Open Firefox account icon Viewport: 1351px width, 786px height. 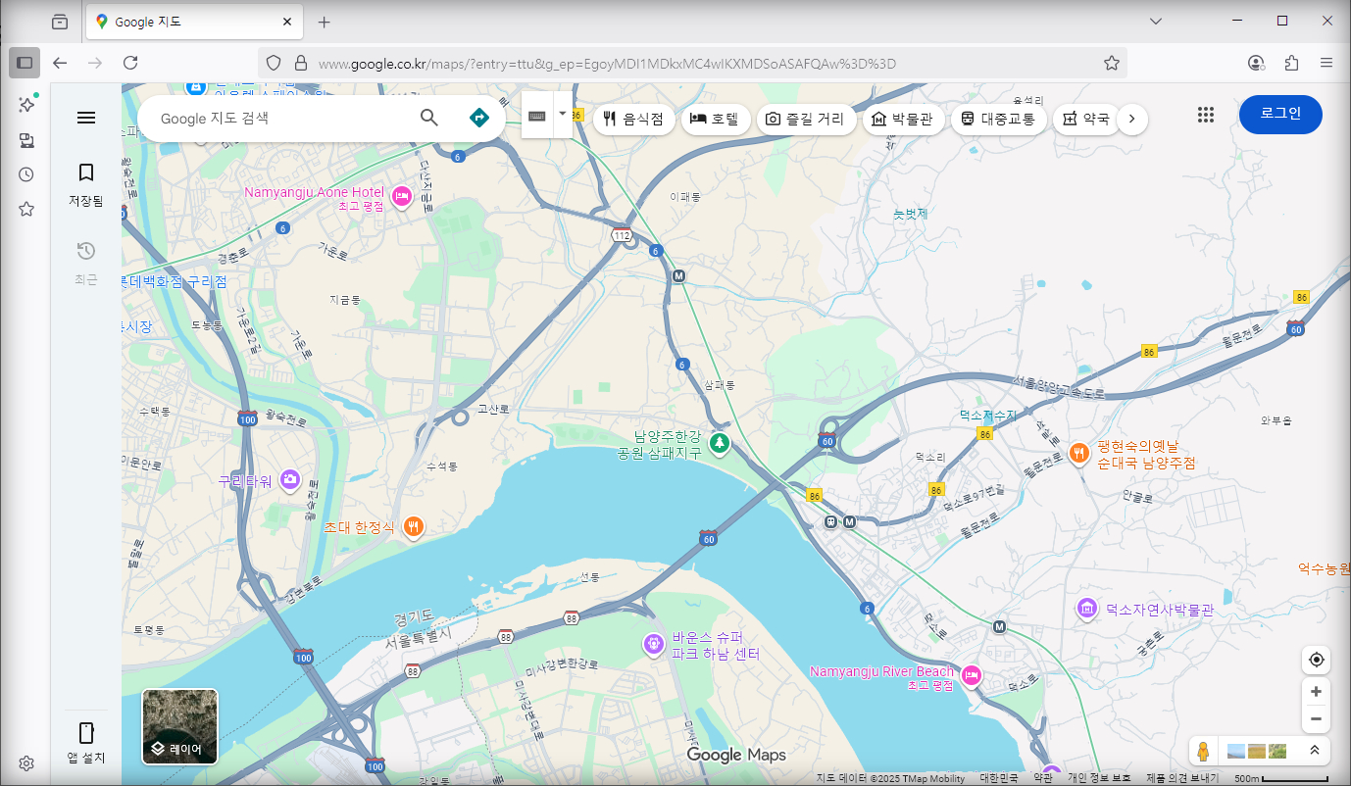1256,63
